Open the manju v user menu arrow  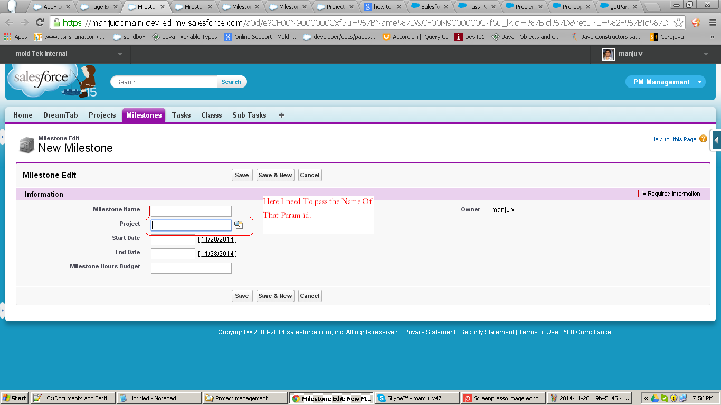pos(706,54)
